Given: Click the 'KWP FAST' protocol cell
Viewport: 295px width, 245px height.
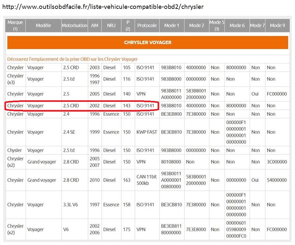Looking at the screenshot, I should click(147, 132).
